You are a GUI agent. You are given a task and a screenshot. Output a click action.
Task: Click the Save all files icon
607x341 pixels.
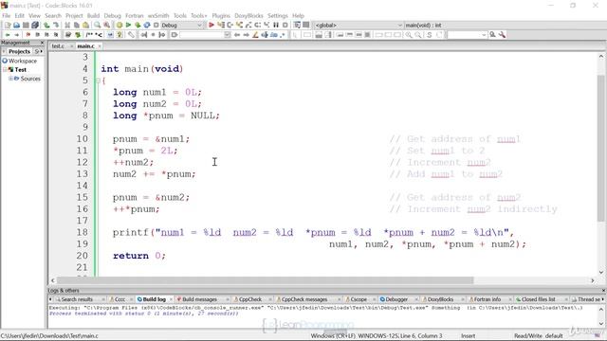[35, 26]
